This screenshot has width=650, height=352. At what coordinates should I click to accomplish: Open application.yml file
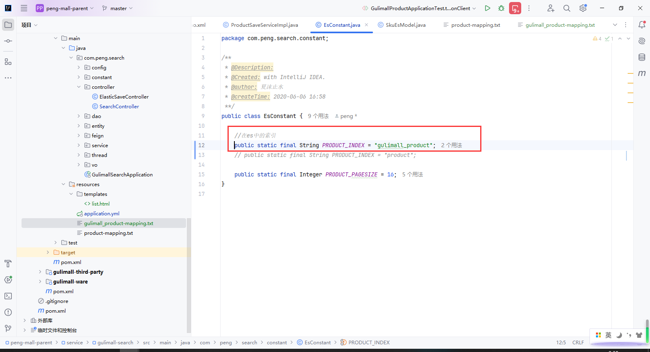(x=102, y=213)
